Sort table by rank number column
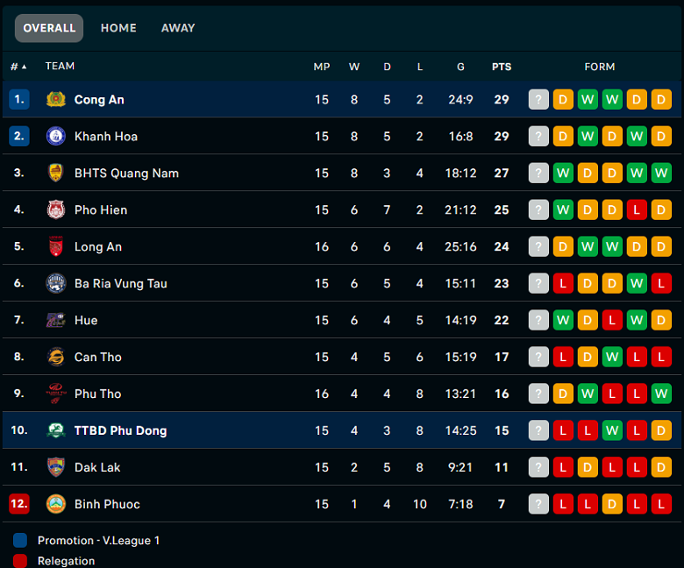Viewport: 684px width, 568px height. click(18, 67)
